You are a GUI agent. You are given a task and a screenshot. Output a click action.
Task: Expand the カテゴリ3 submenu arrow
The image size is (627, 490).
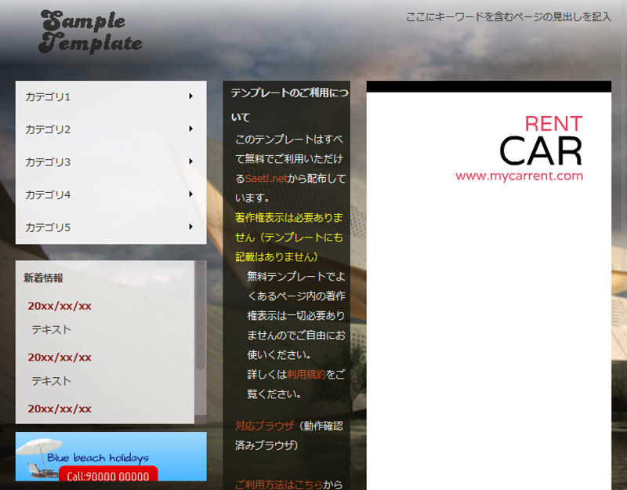pos(190,162)
